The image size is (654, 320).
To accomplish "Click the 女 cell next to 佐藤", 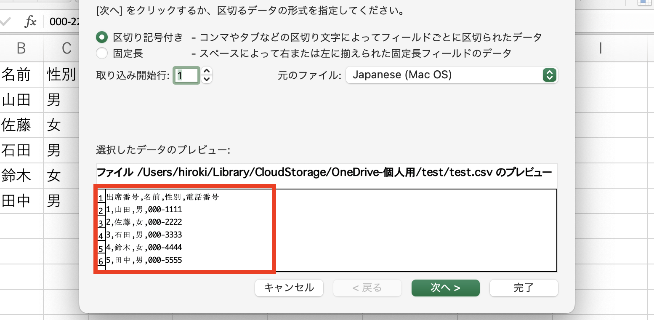I will [60, 125].
